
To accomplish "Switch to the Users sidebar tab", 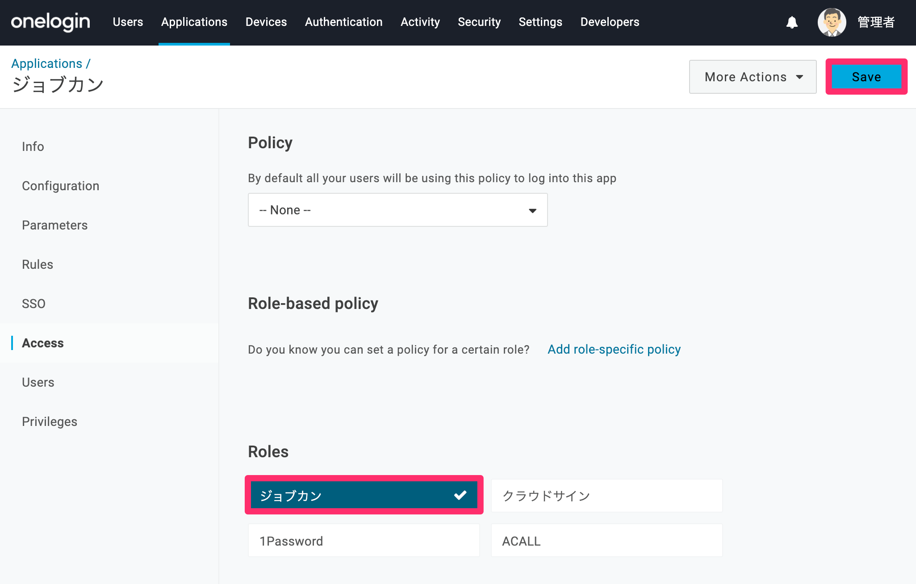I will pos(38,382).
